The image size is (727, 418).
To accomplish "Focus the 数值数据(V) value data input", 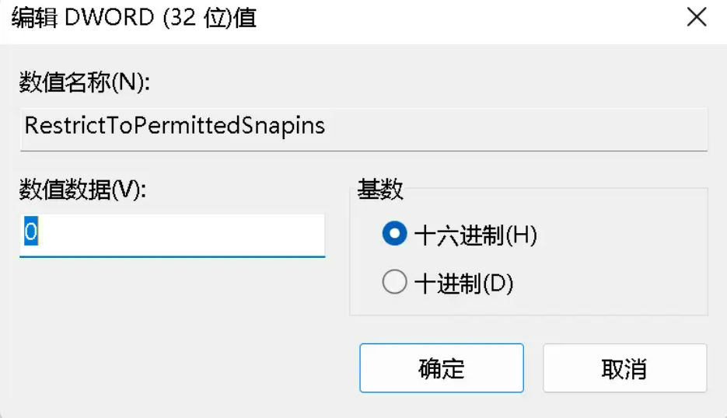I will coord(171,235).
